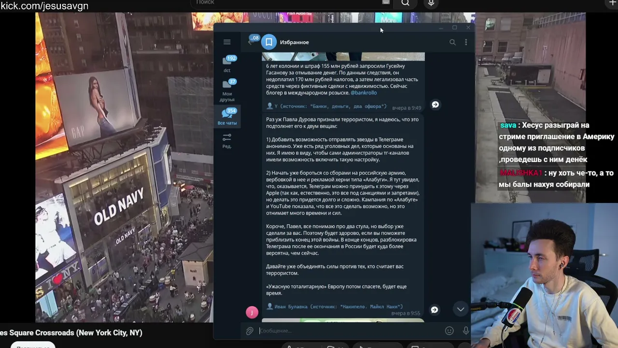Image resolution: width=618 pixels, height=348 pixels.
Task: Switch to the Все чаты folder
Action: pos(227,116)
